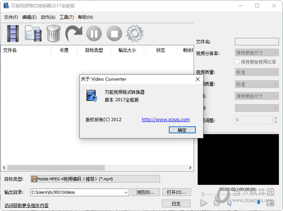Click the horizontal scrollbar thumb of the file list
The width and height of the screenshot is (283, 211).
[x=56, y=168]
